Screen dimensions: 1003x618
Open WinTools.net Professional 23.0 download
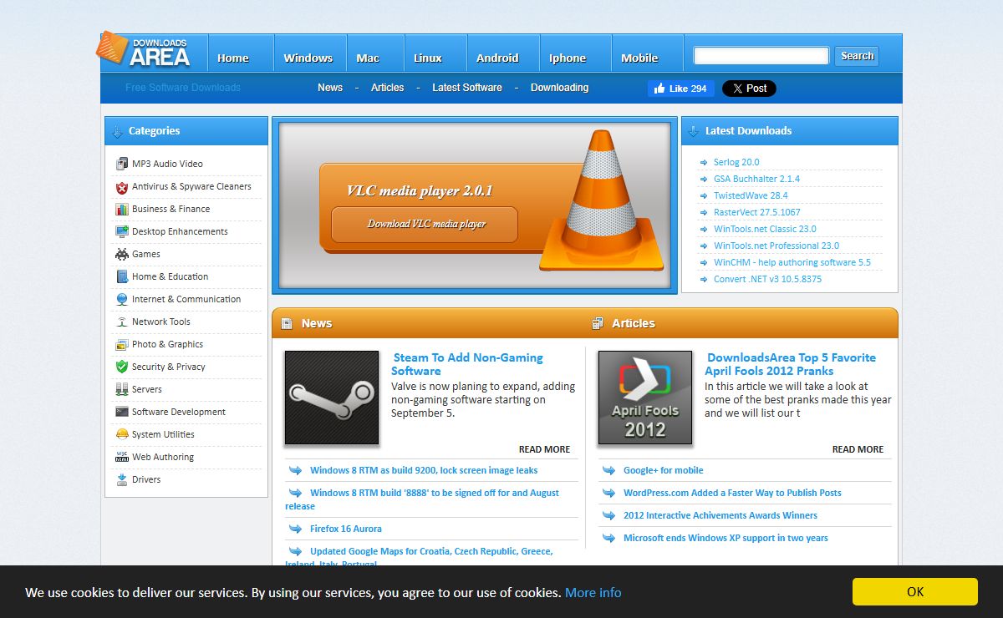tap(776, 246)
